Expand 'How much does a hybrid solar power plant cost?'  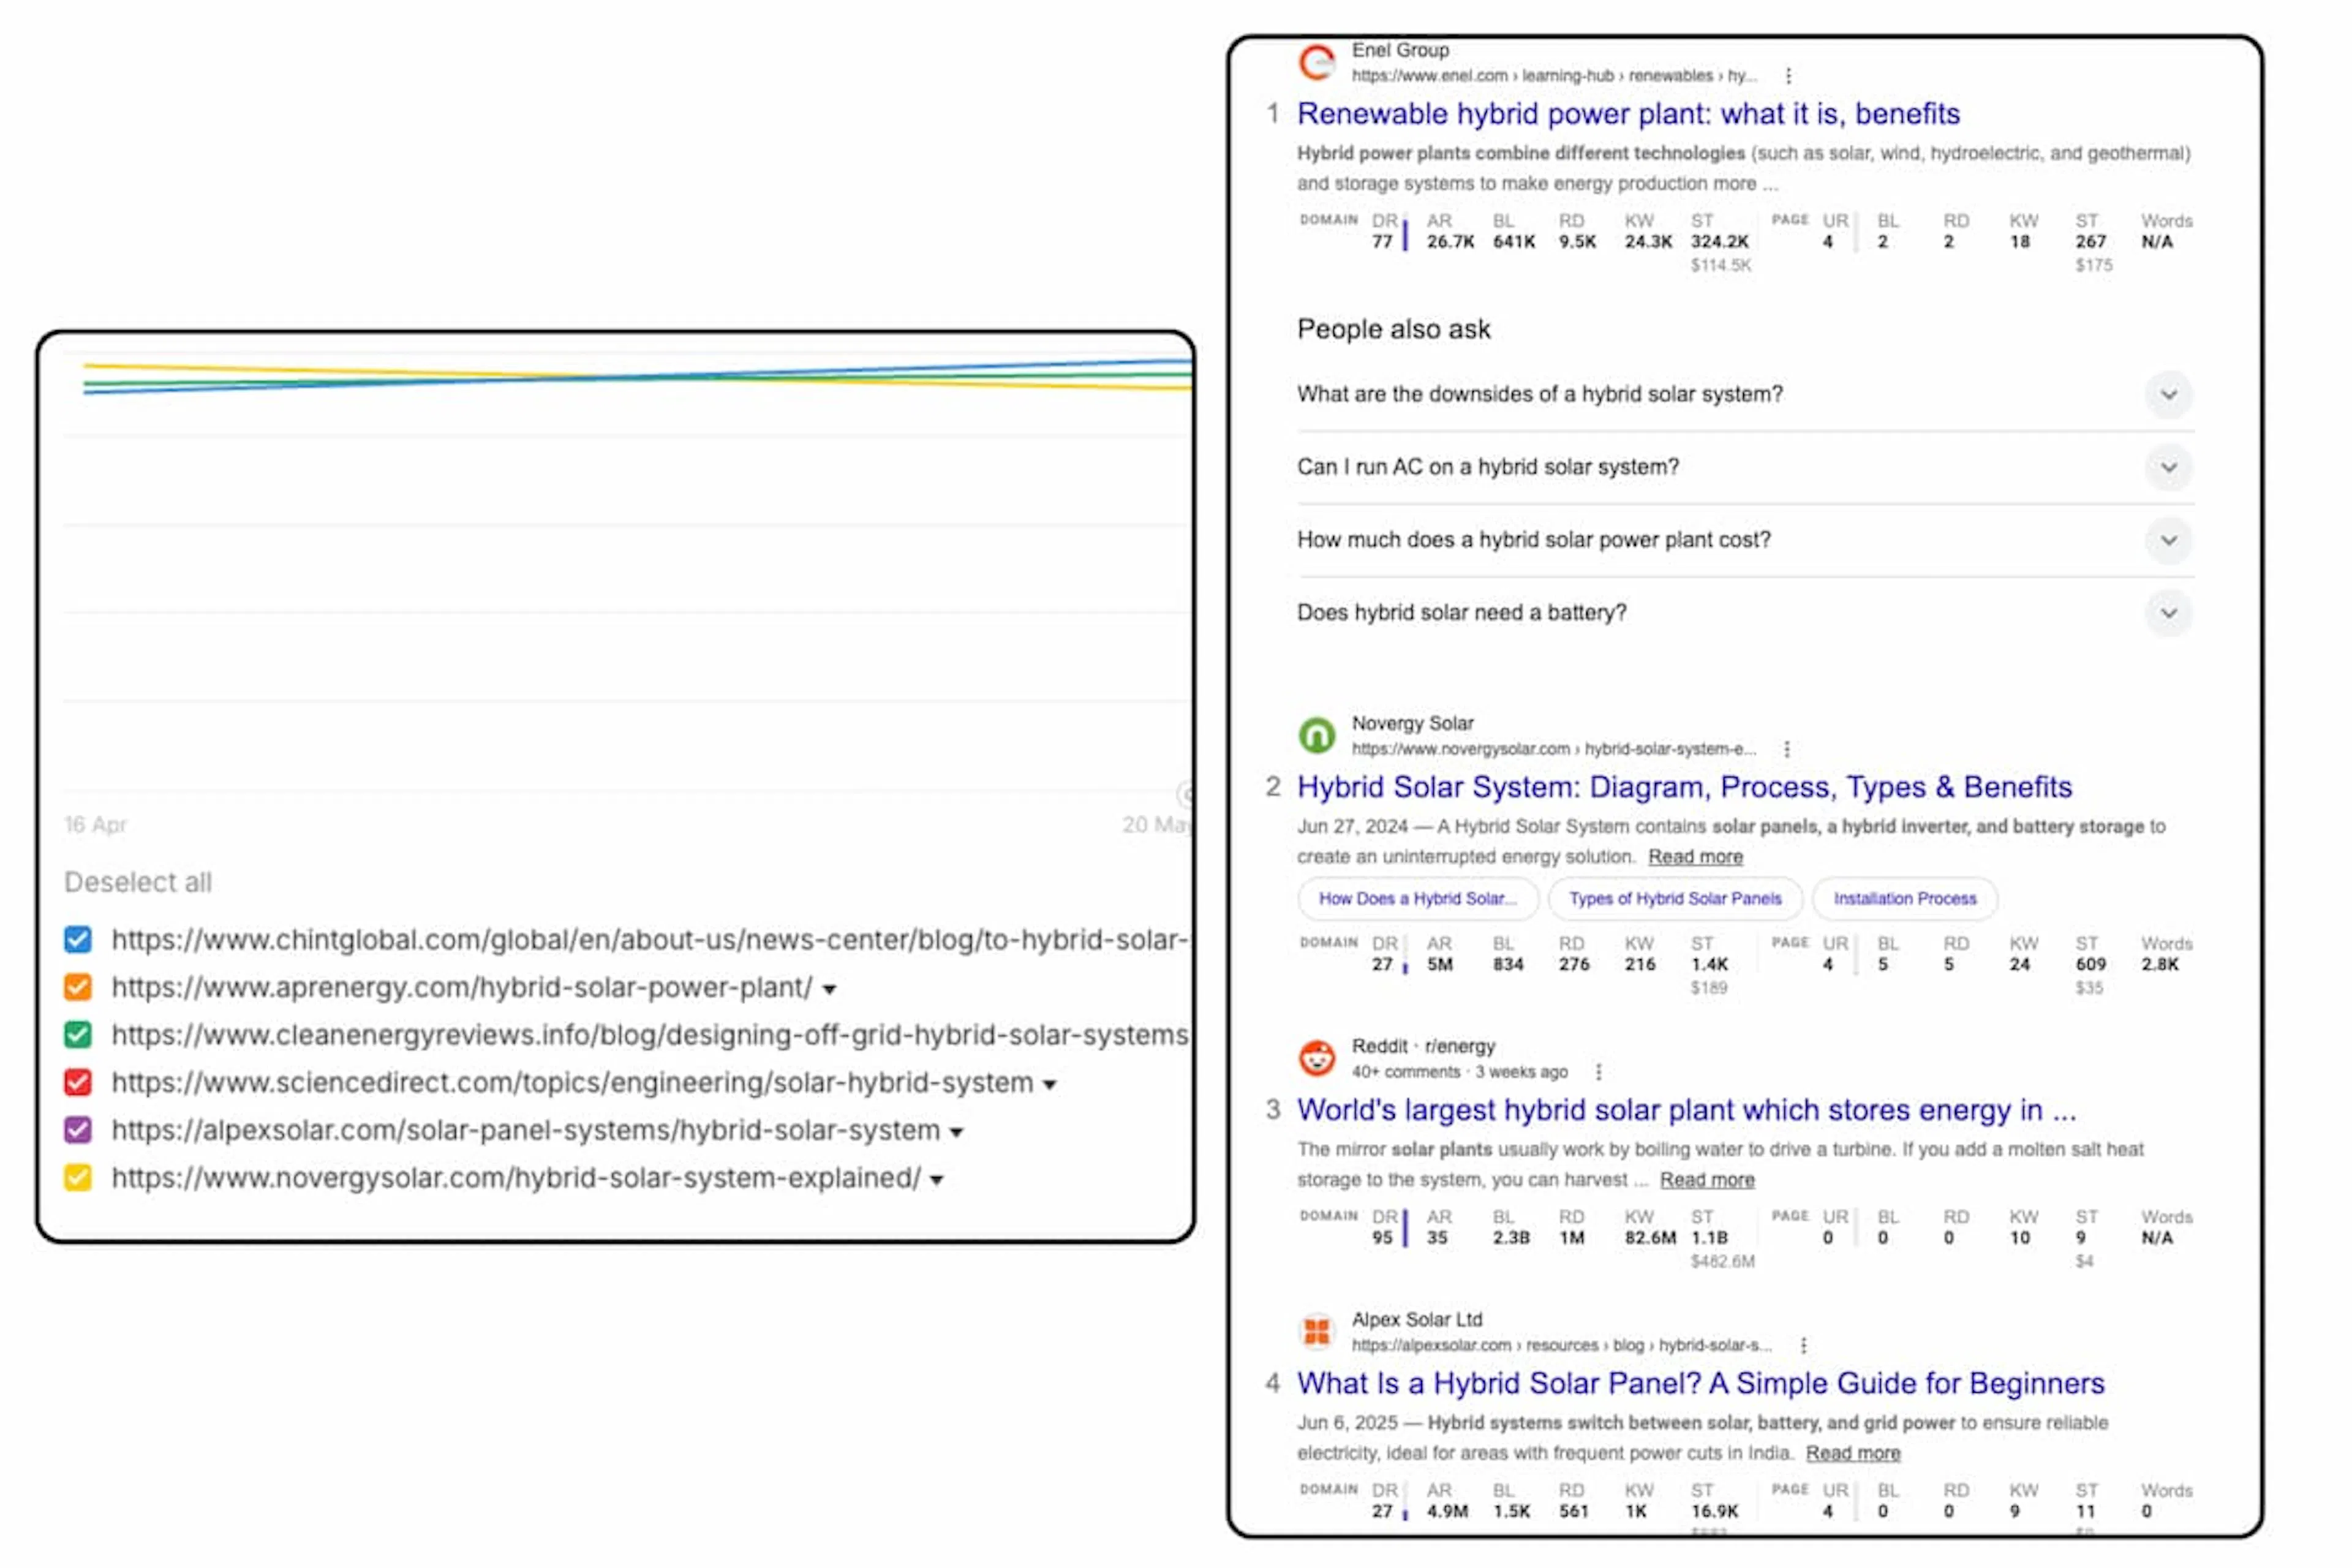[x=2168, y=541]
